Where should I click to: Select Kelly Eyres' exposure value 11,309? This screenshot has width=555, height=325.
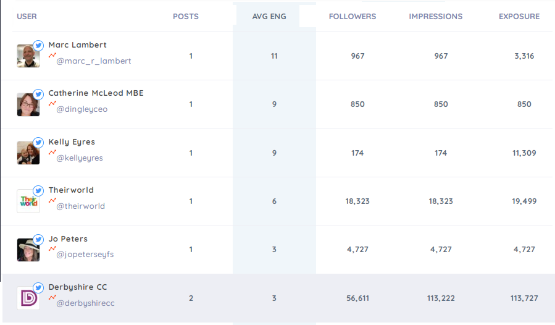tap(524, 153)
